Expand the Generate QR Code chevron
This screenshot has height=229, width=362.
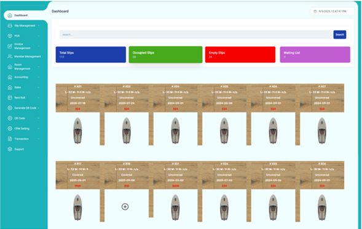coord(38,108)
